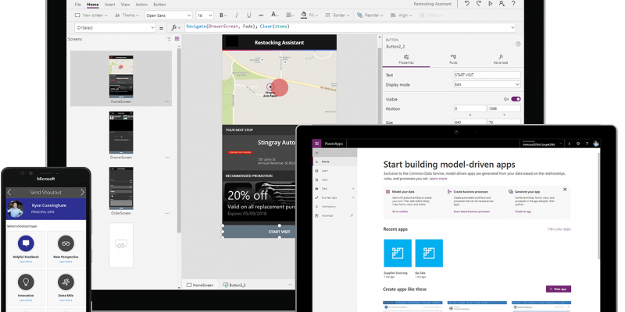Open the New screen dropdown

[x=91, y=15]
